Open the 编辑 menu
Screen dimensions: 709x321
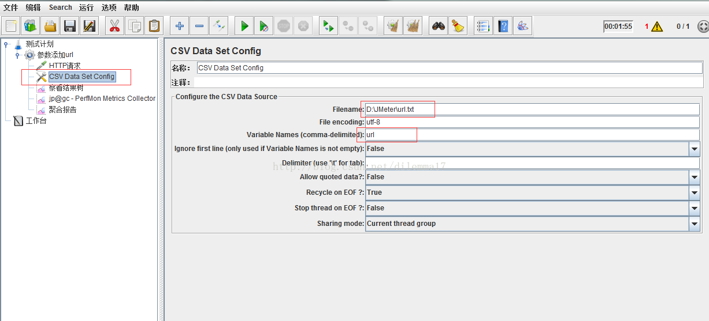point(33,7)
